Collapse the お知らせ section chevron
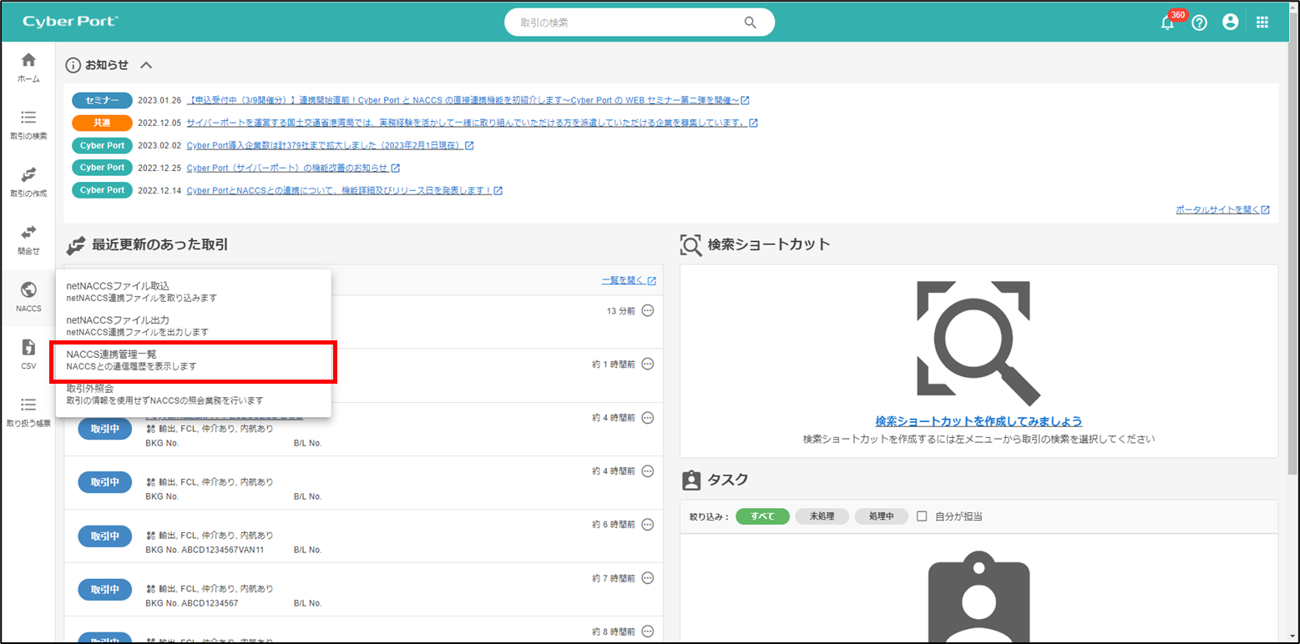Viewport: 1300px width, 644px height. pyautogui.click(x=146, y=65)
